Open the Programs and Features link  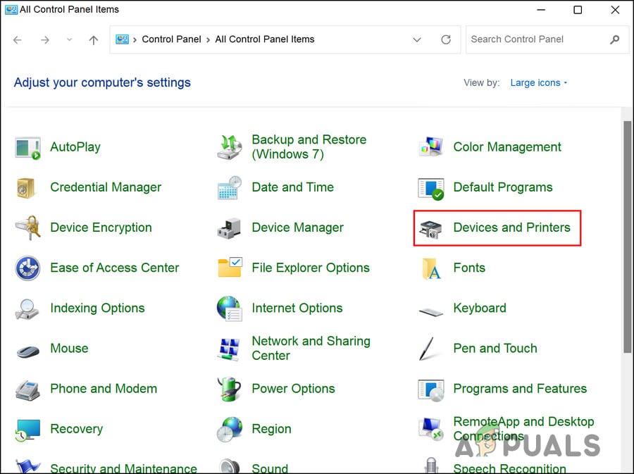[x=520, y=389]
